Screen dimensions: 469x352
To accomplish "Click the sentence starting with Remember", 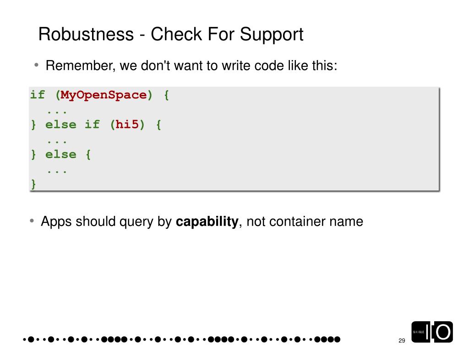I will click(x=191, y=66).
